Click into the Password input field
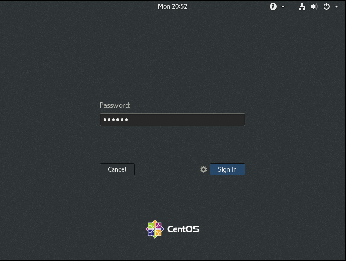Viewport: 346px width, 261px height. coord(172,120)
